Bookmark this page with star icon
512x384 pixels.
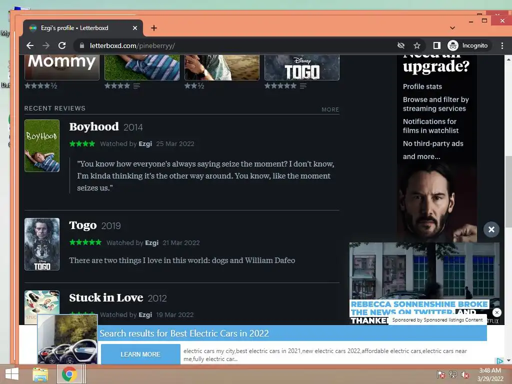point(417,45)
